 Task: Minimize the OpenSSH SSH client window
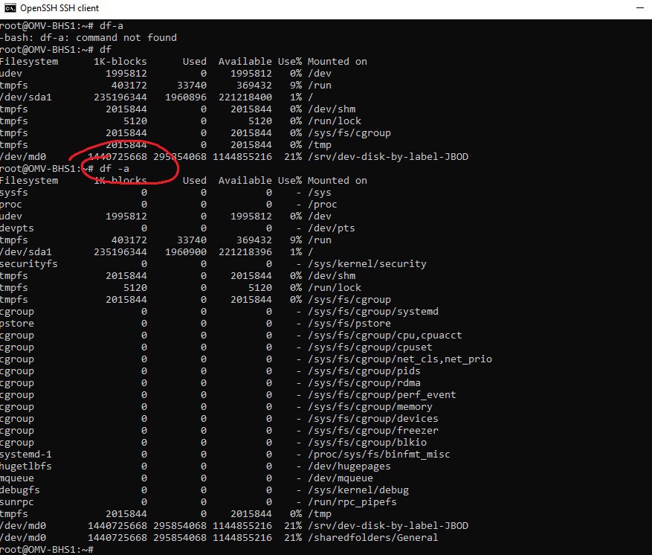tap(640, 8)
